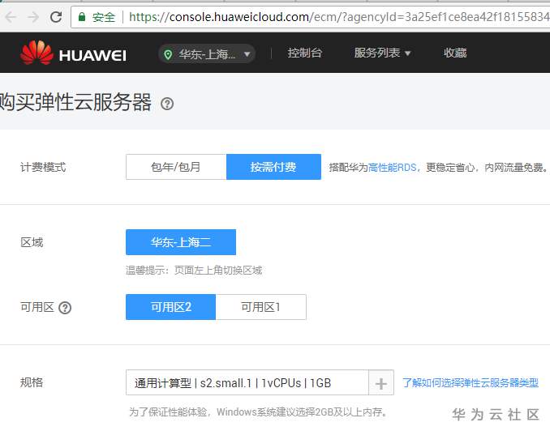Click the 区域 label
This screenshot has width=550, height=435.
[x=32, y=242]
